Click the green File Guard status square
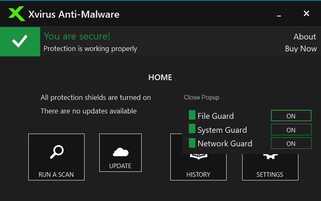The height and width of the screenshot is (201, 321). (x=192, y=116)
